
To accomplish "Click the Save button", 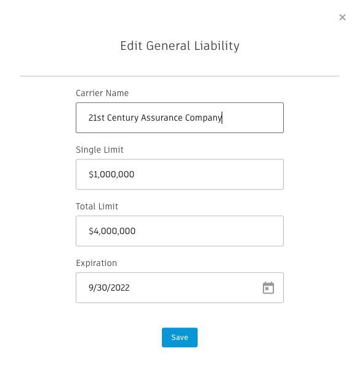I will (180, 337).
